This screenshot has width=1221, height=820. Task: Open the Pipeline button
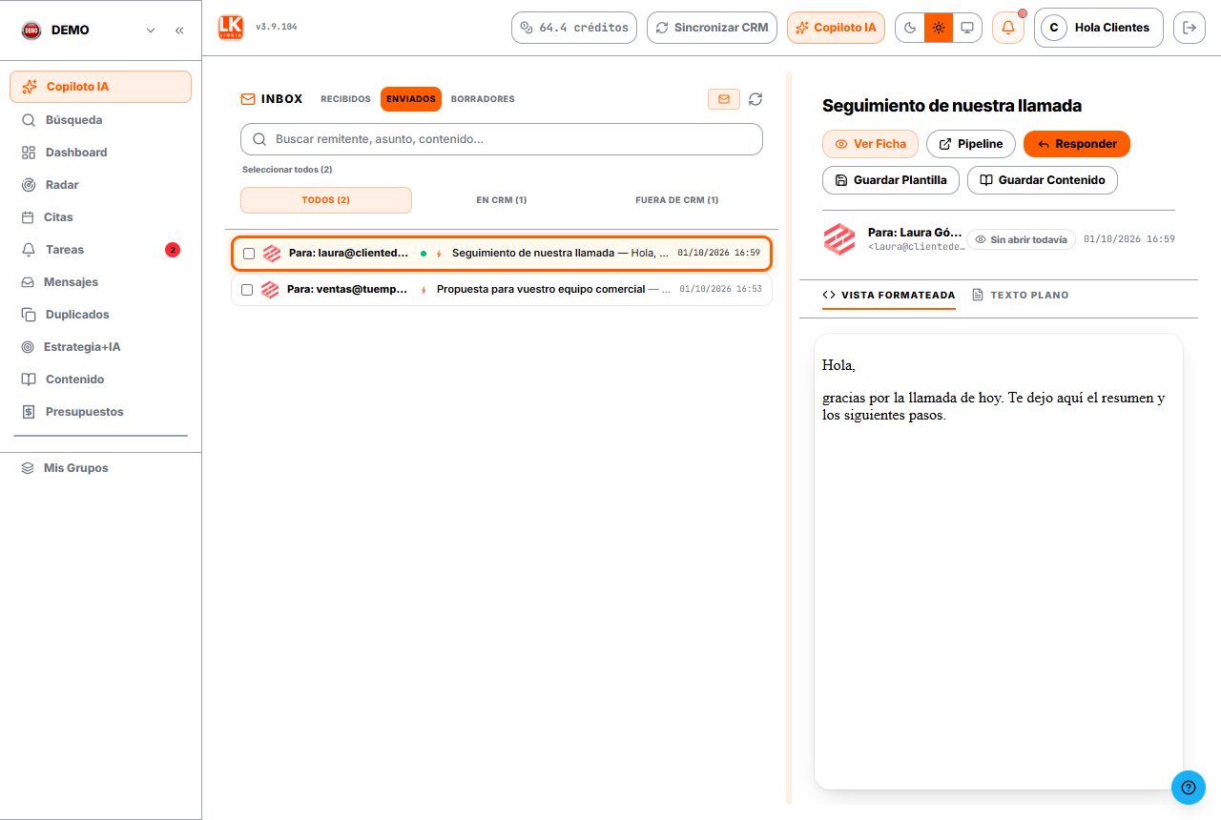(971, 144)
